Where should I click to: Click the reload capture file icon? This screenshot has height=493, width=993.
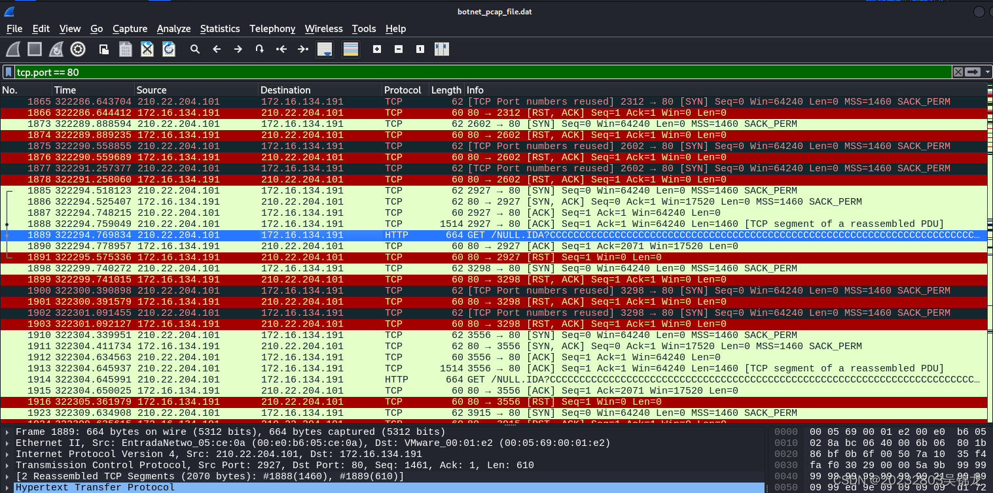[x=169, y=49]
